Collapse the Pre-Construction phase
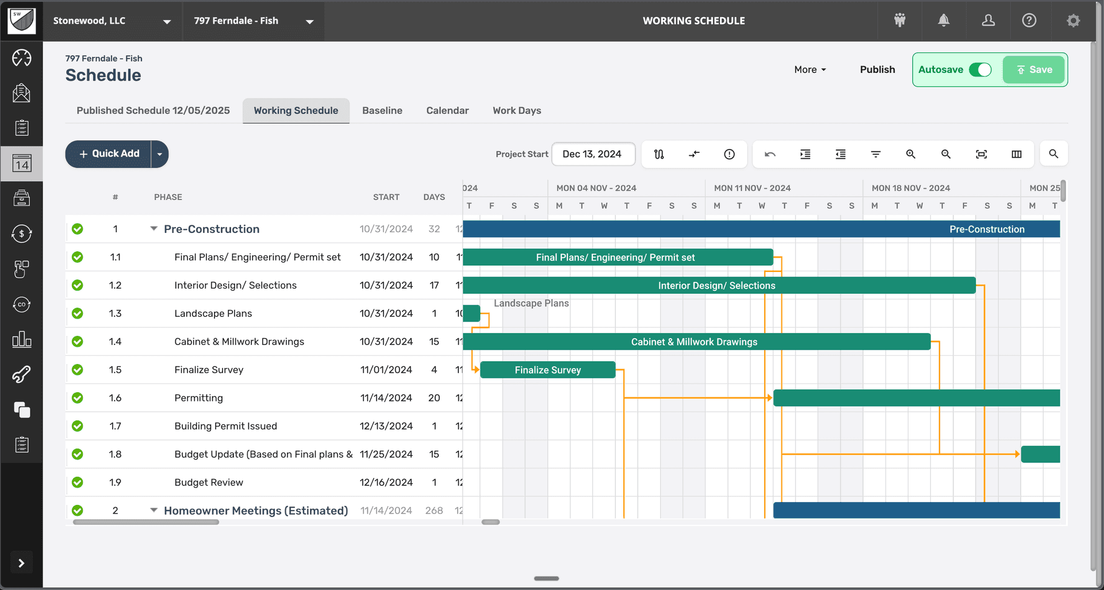Screen dimensions: 1104x590 [x=153, y=228]
